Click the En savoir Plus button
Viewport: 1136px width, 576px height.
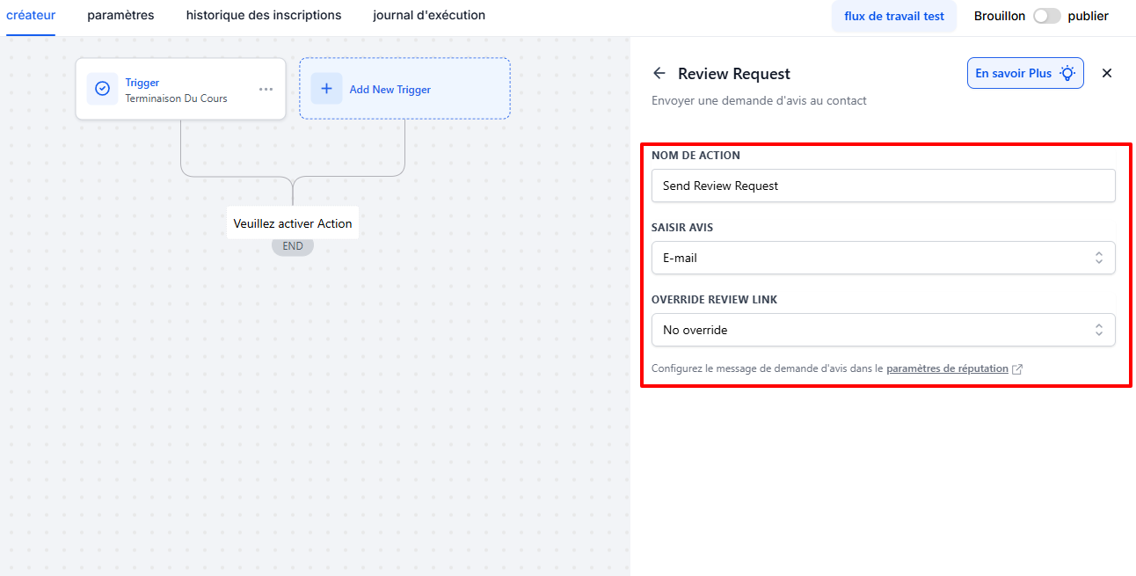[1025, 73]
